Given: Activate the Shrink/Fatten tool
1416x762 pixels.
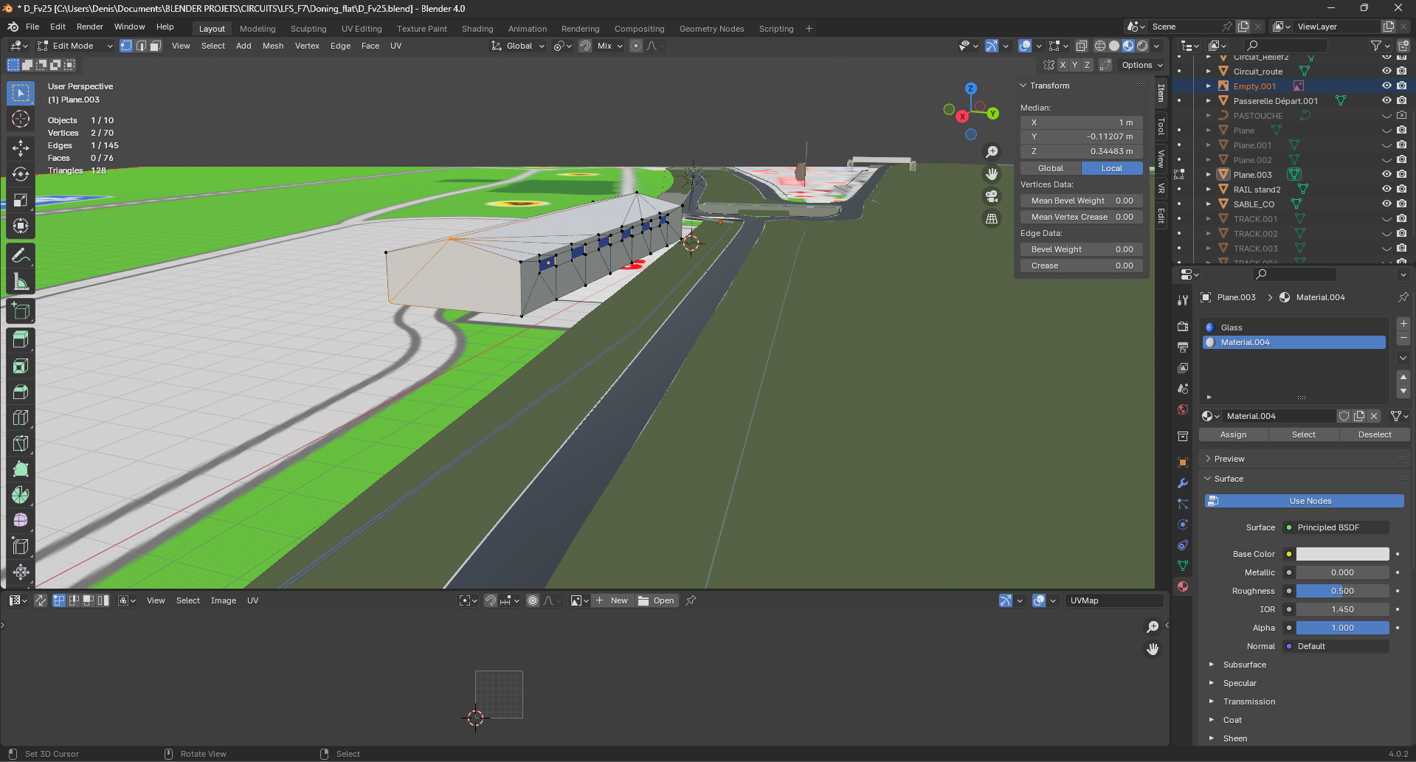Looking at the screenshot, I should pos(21,572).
